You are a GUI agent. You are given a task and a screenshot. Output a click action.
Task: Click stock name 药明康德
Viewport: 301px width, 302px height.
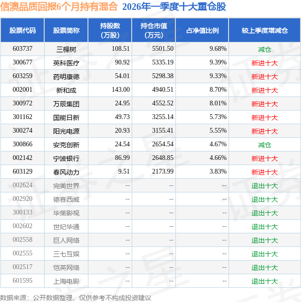point(66,77)
